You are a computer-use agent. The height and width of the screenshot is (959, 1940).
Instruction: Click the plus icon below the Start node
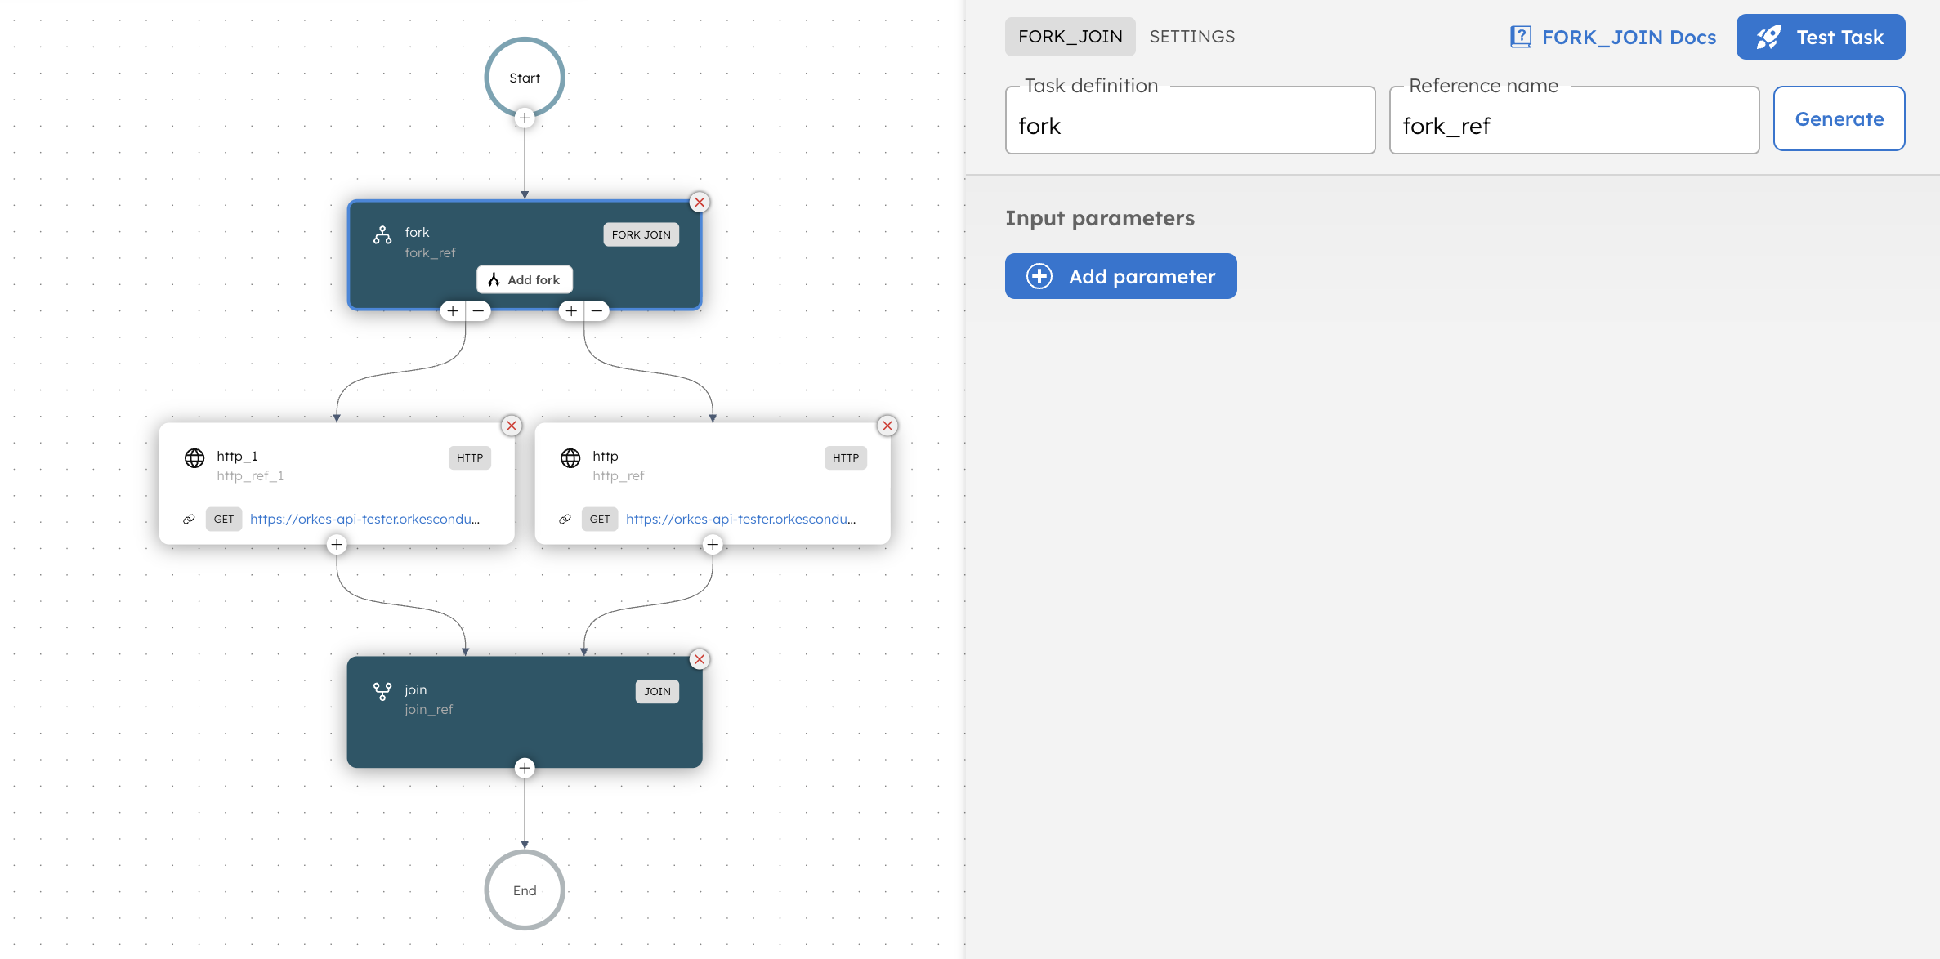524,118
